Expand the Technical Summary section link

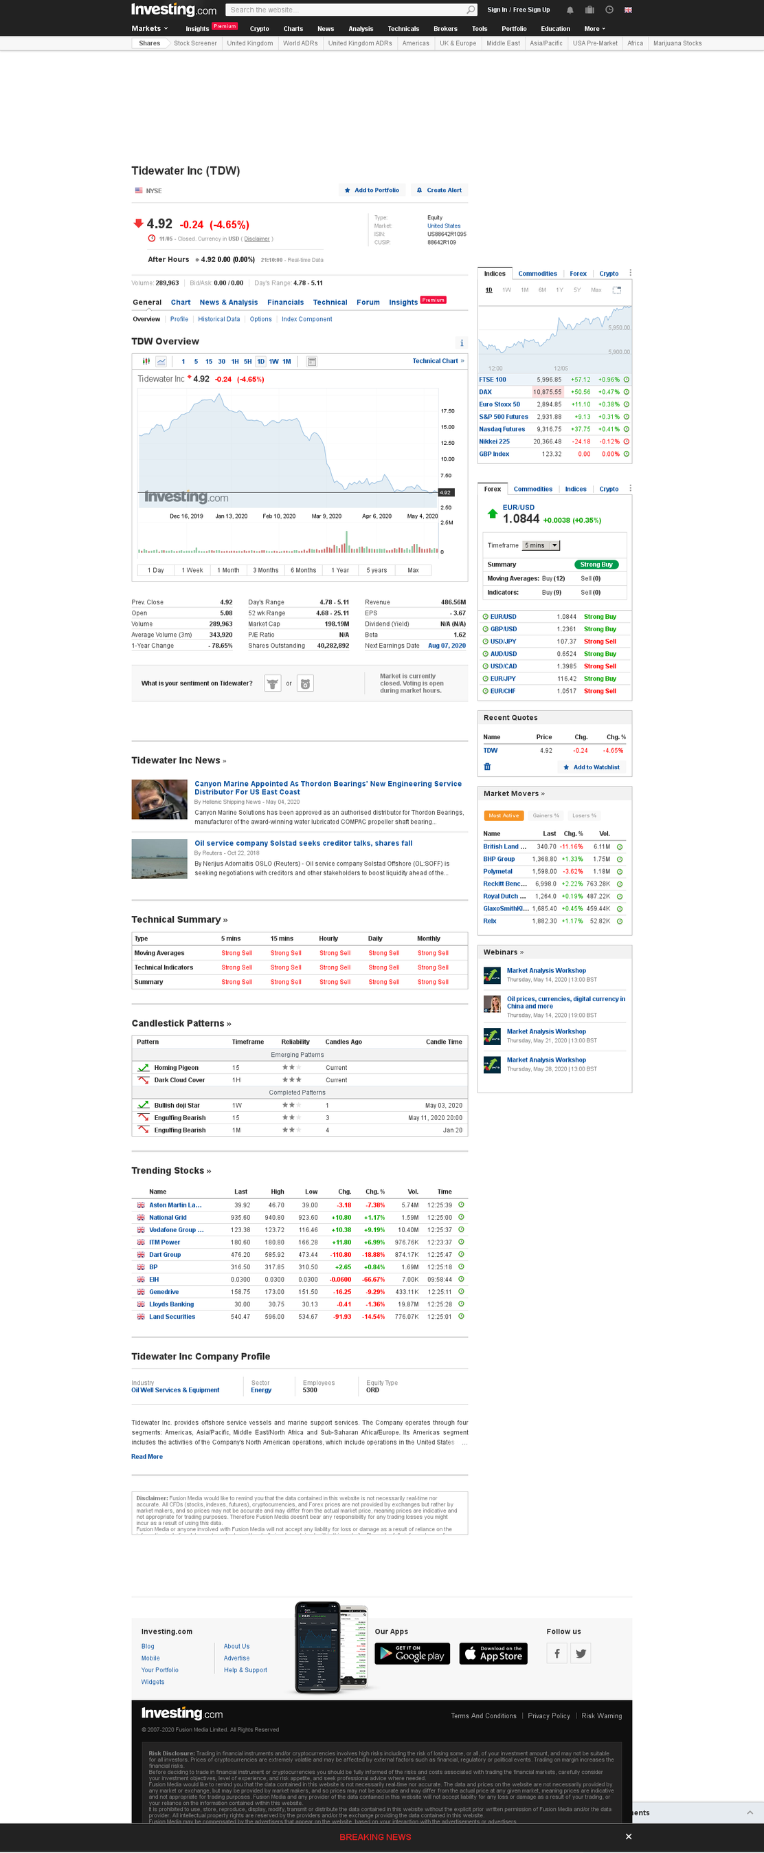[180, 920]
